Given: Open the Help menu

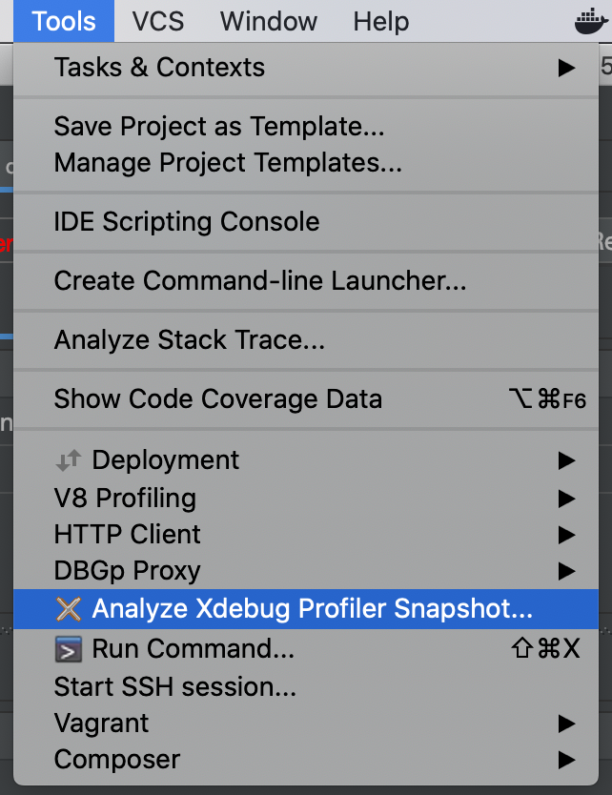Looking at the screenshot, I should click(x=380, y=21).
